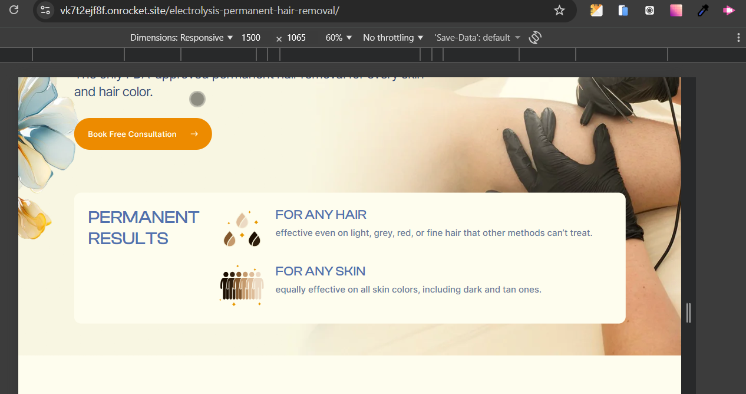The height and width of the screenshot is (394, 746).
Task: Open the blue pages extension icon
Action: (x=623, y=10)
